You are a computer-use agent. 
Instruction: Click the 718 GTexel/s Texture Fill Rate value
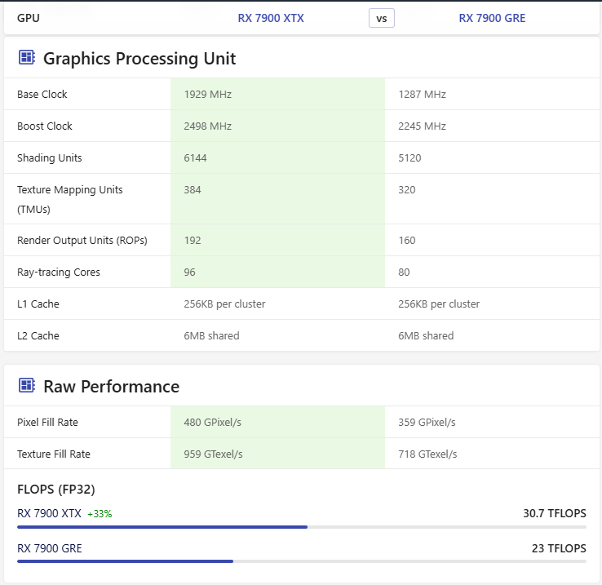427,454
